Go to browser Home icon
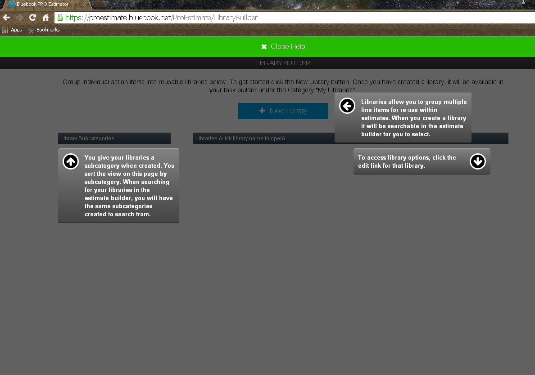The width and height of the screenshot is (535, 375). click(x=46, y=18)
